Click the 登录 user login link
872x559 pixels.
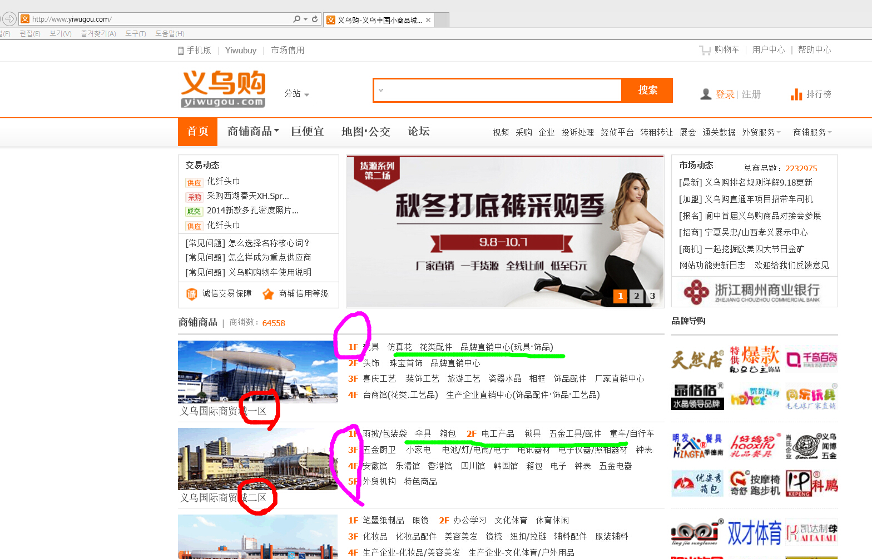725,94
